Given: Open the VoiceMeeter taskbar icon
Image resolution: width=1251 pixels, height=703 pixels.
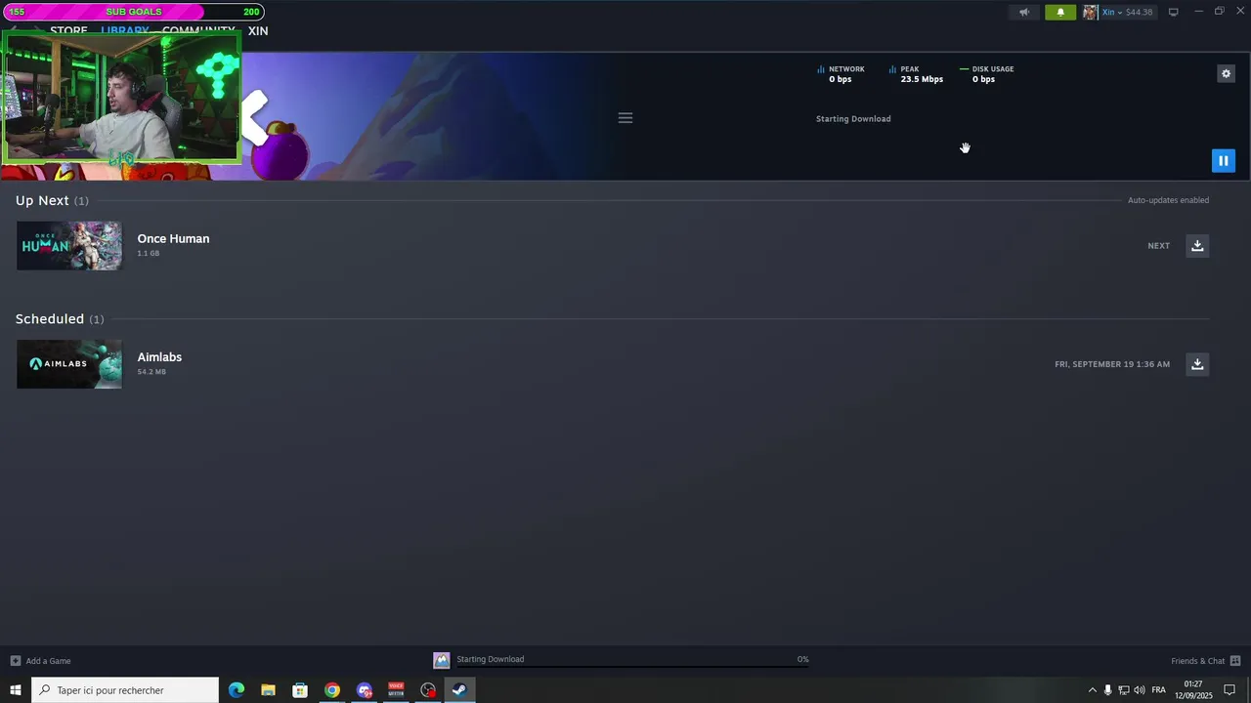Looking at the screenshot, I should [396, 690].
